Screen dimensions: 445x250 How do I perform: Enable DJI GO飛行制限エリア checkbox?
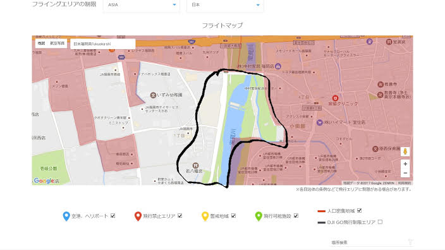380,222
